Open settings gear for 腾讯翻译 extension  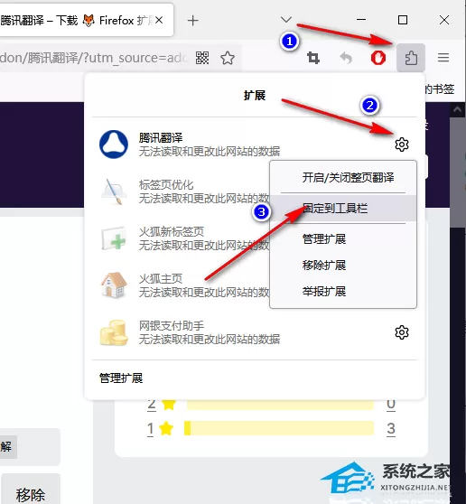point(402,145)
